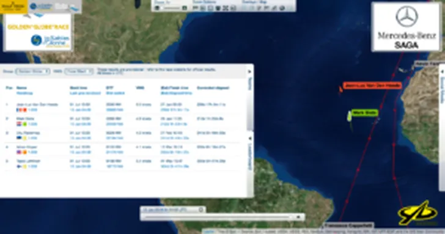The image size is (445, 234).
Task: Click the yellow YB tracking logo
Action: click(417, 213)
